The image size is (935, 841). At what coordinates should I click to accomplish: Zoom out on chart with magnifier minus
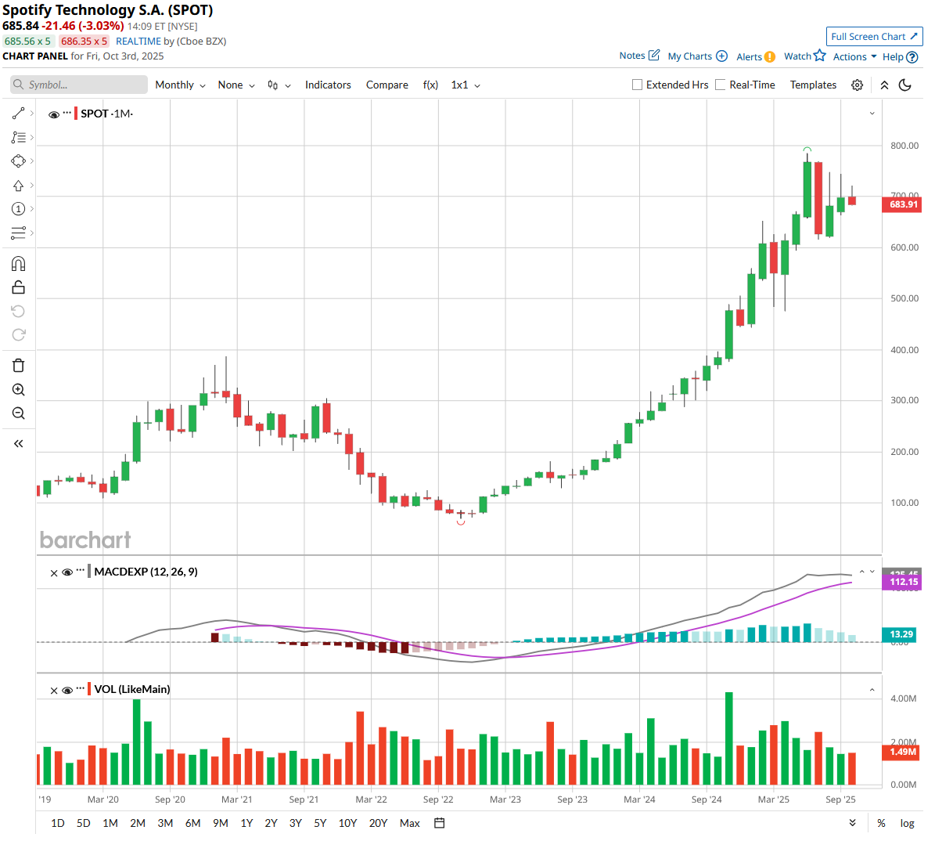coord(19,413)
